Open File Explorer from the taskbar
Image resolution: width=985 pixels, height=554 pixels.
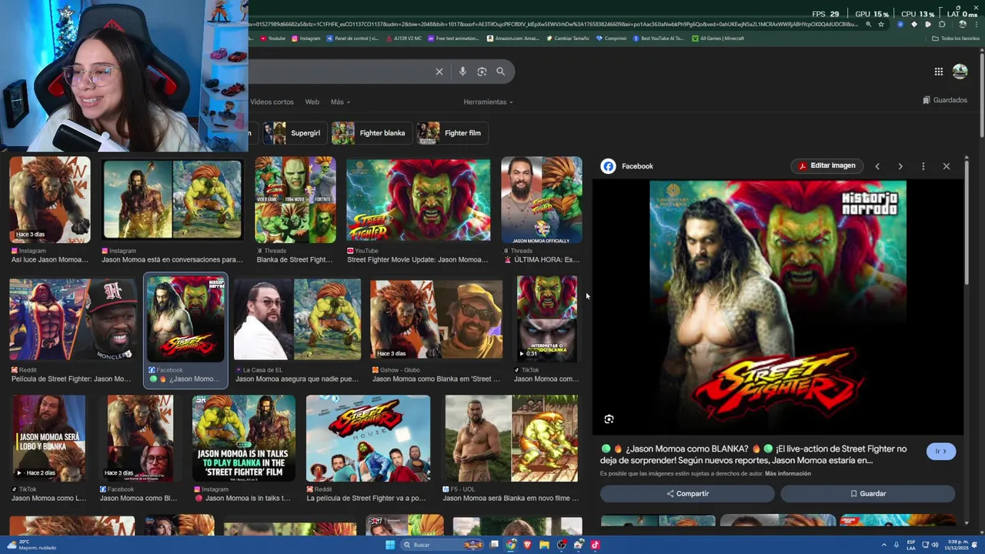(x=544, y=545)
